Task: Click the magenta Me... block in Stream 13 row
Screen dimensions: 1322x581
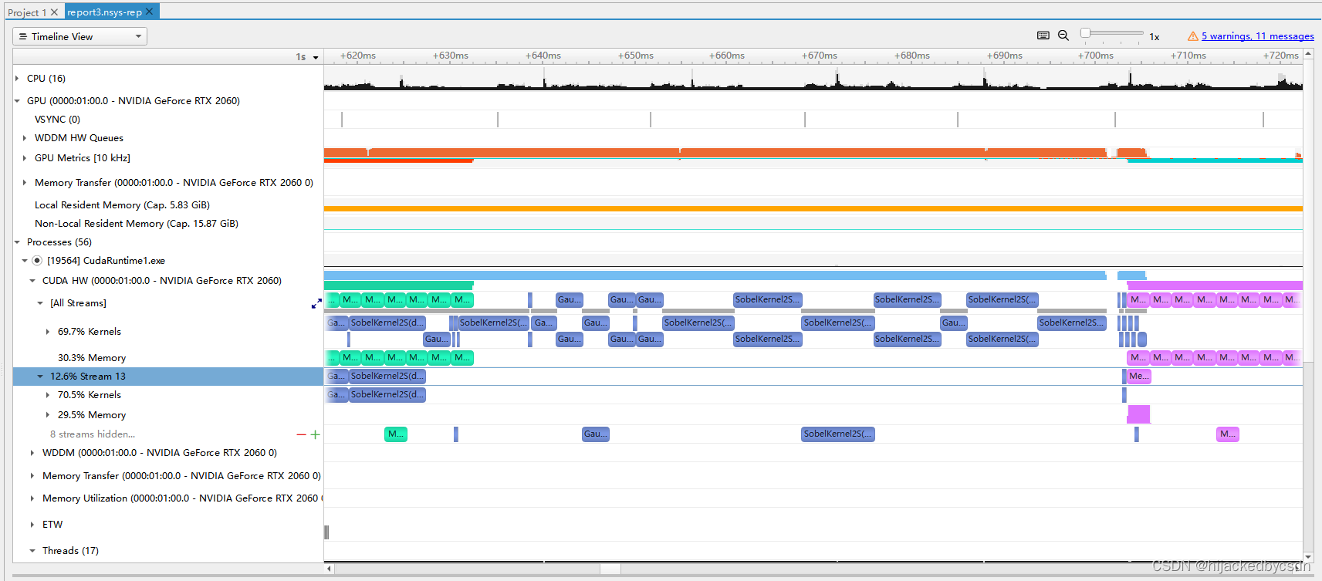Action: click(x=1139, y=377)
